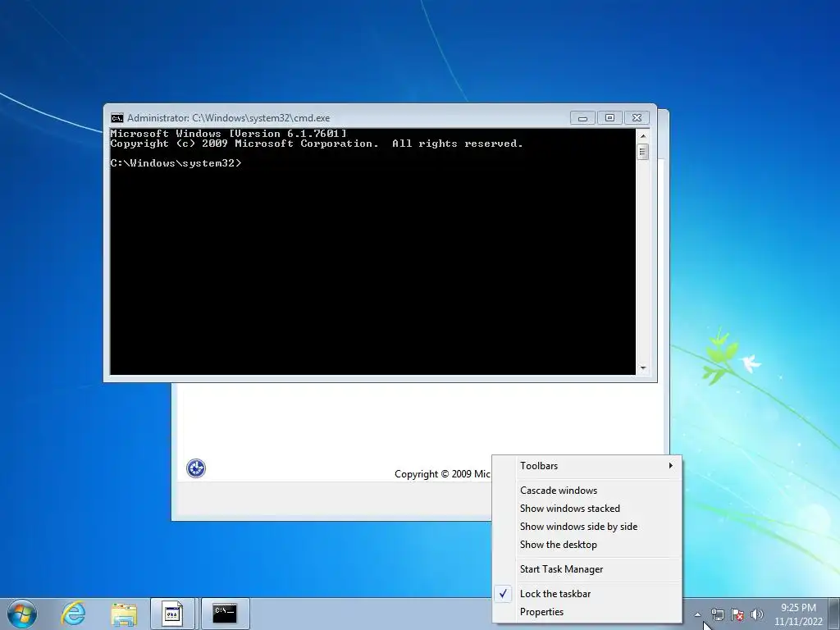Click the cmd.exe title bar system icon
This screenshot has height=630, width=840.
[x=116, y=118]
